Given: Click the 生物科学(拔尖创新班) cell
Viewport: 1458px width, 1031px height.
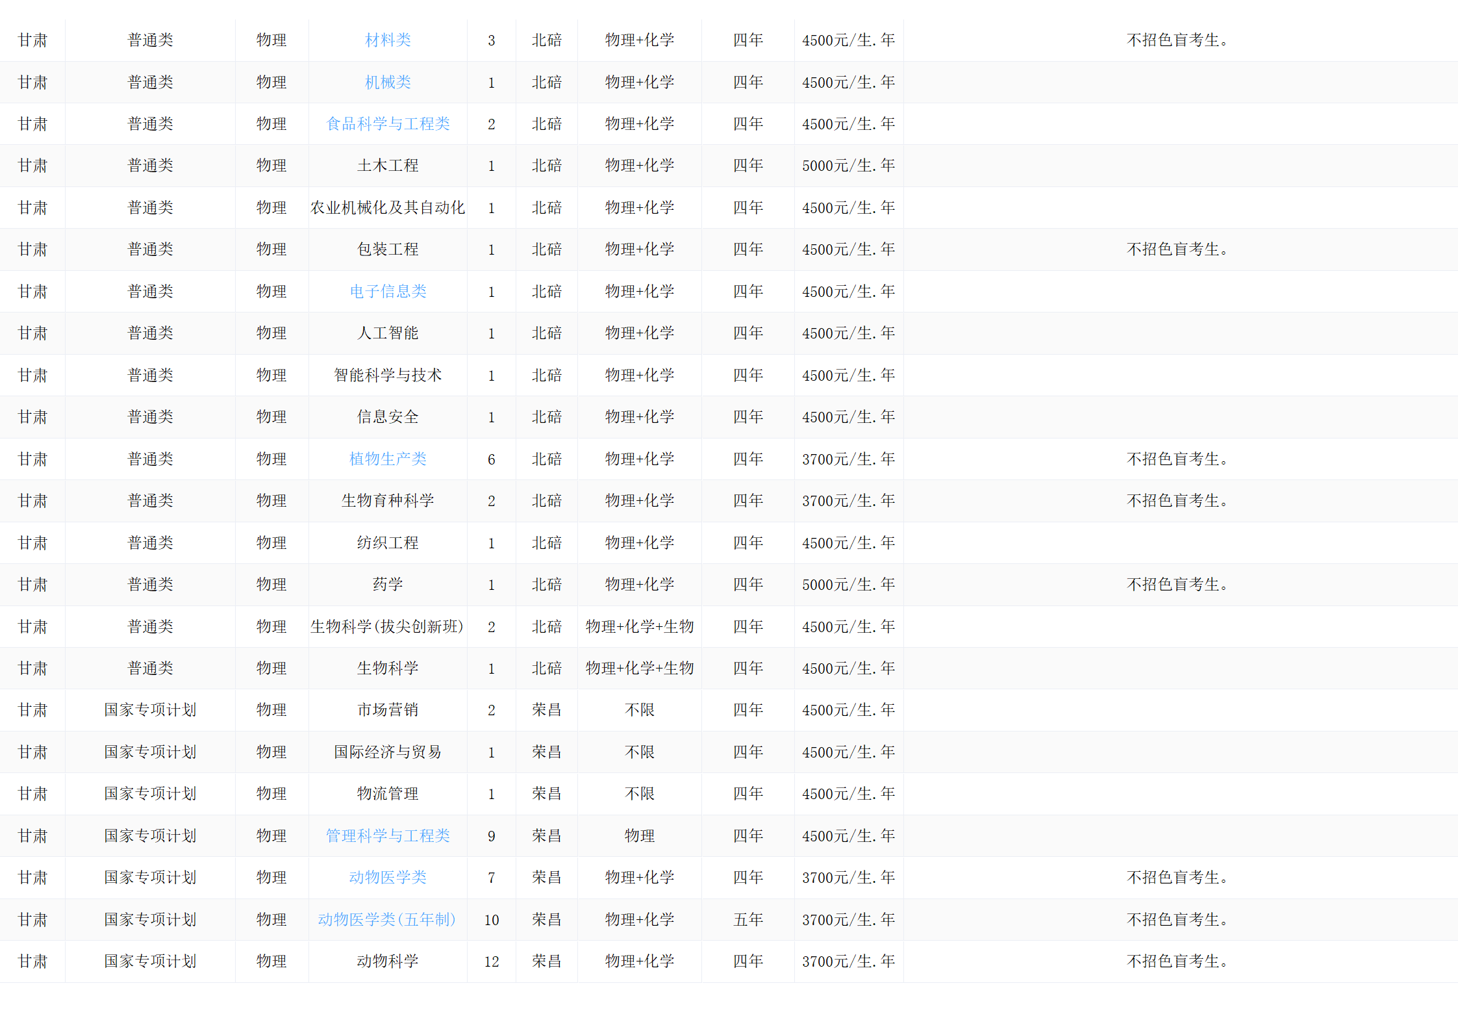Looking at the screenshot, I should pos(388,627).
